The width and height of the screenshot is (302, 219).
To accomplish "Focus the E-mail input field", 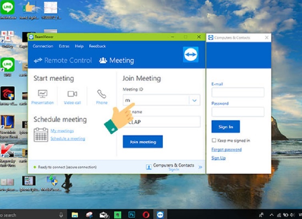I will coord(238,92).
